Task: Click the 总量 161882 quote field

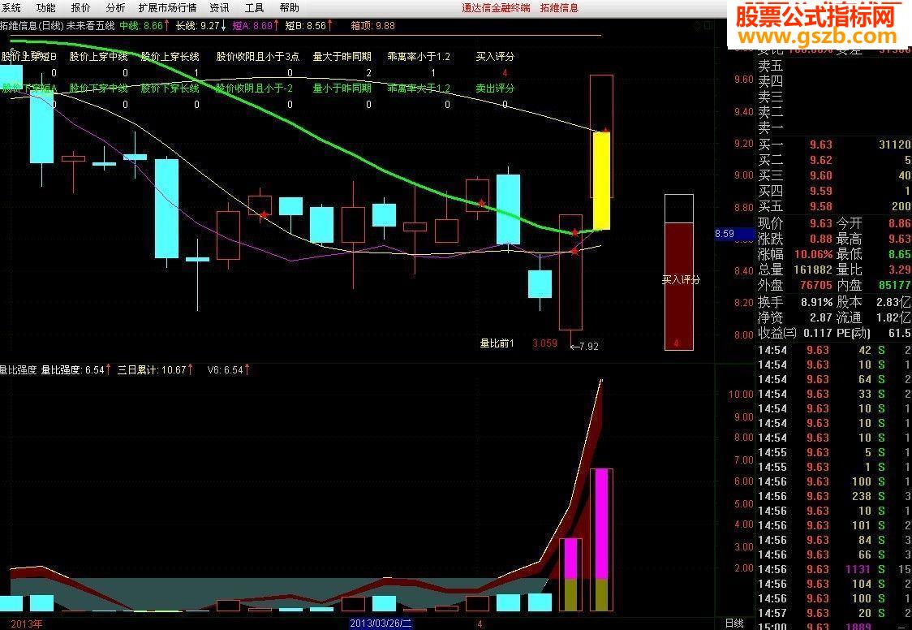Action: (x=795, y=270)
